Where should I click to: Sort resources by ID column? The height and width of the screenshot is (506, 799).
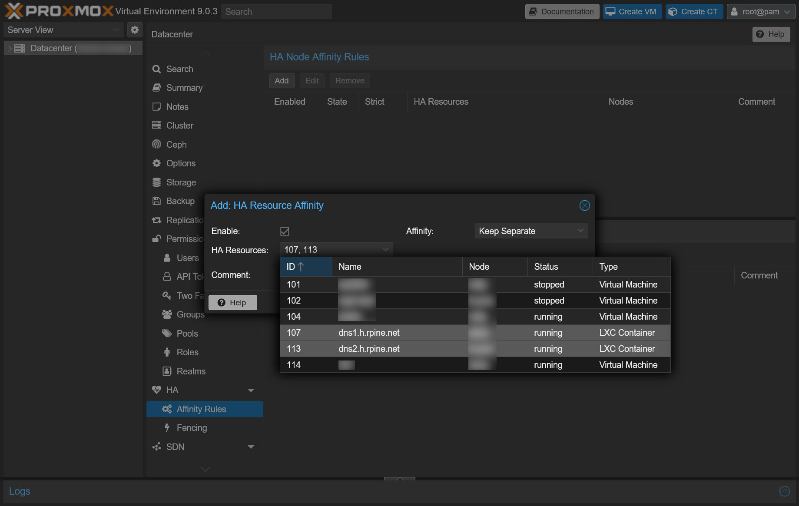coord(306,267)
